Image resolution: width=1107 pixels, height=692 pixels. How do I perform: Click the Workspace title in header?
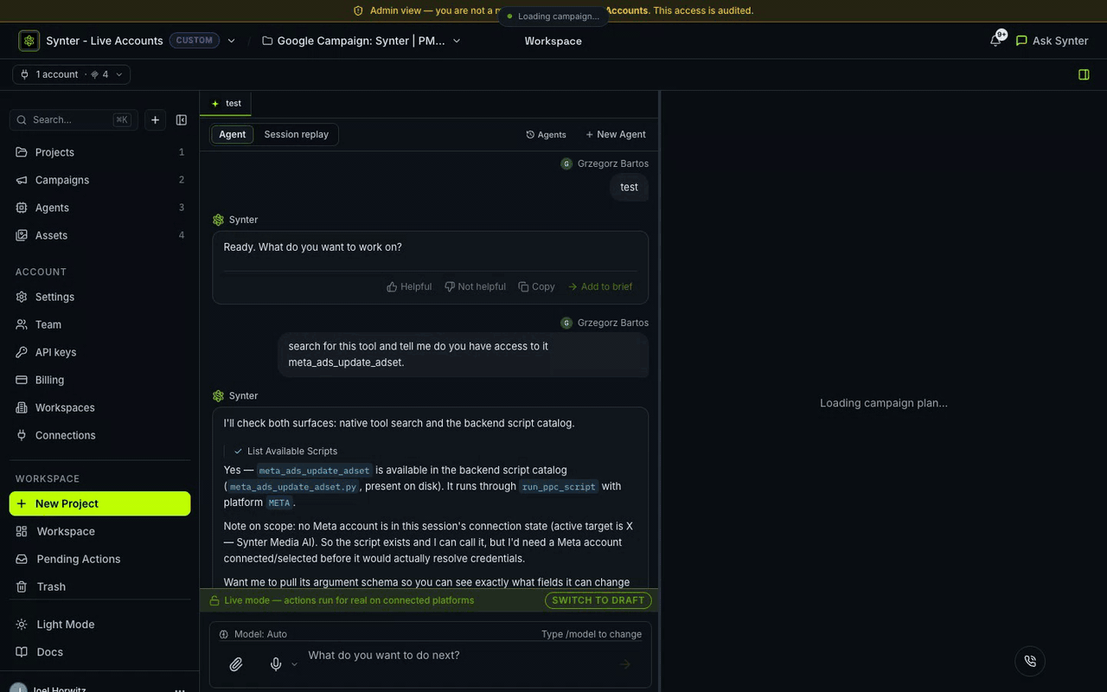click(553, 41)
